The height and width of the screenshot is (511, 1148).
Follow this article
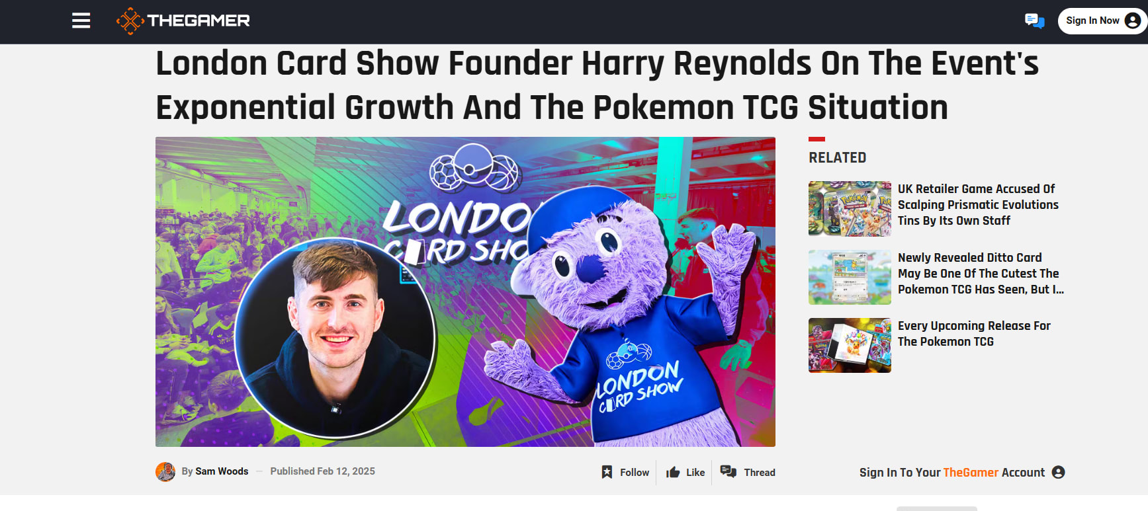click(625, 472)
